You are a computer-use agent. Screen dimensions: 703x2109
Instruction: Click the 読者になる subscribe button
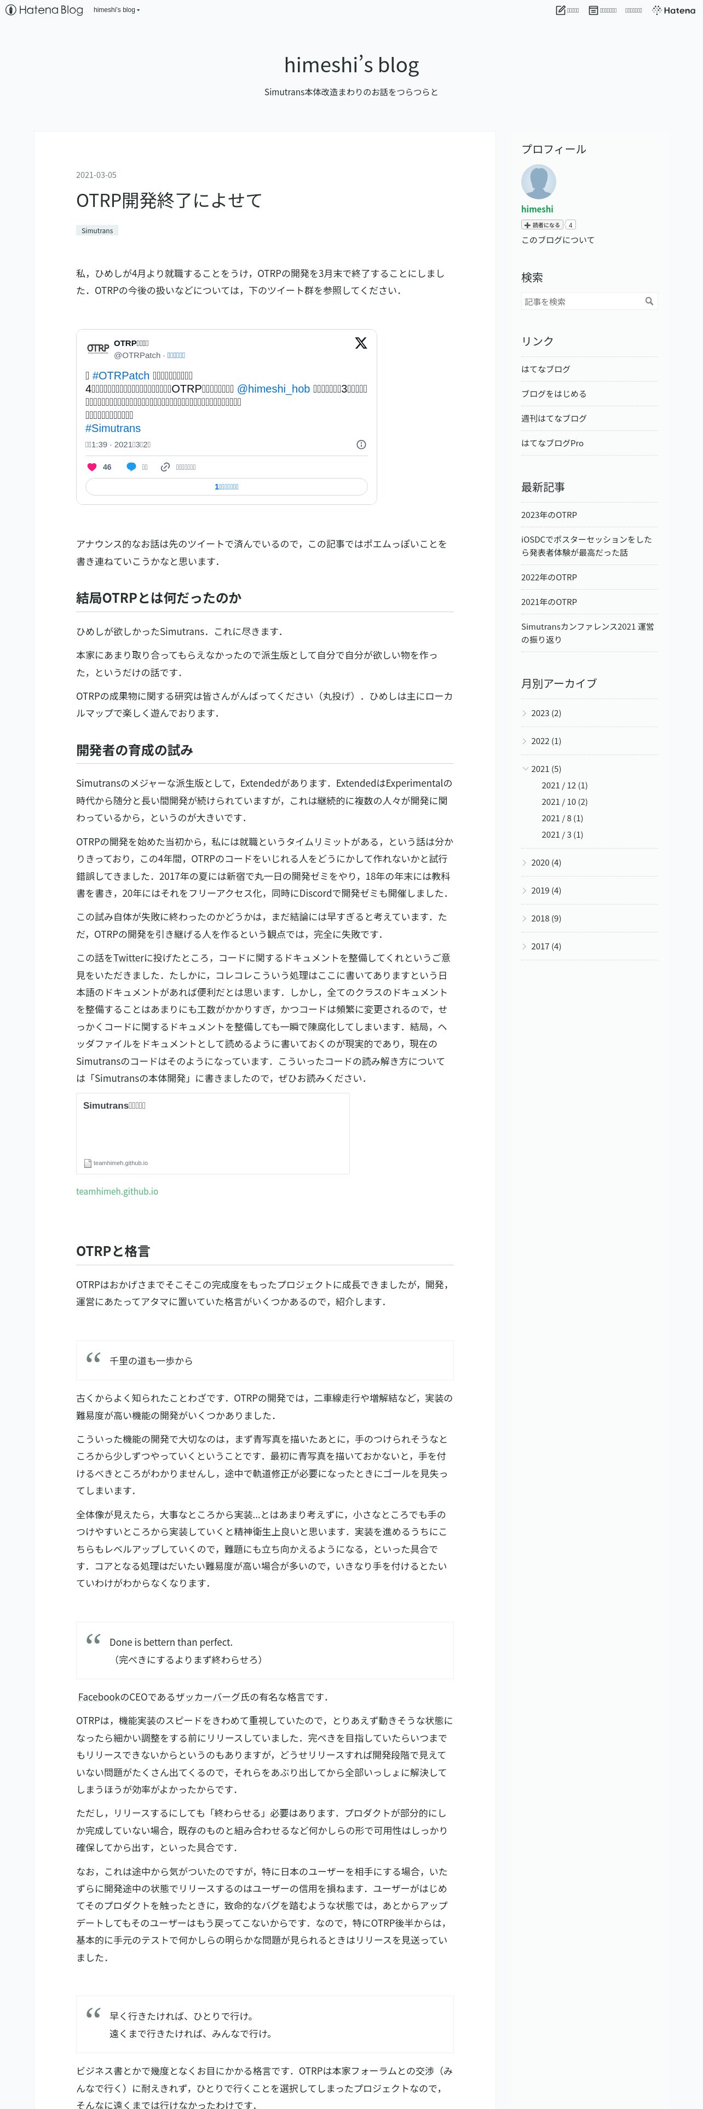[x=542, y=224]
